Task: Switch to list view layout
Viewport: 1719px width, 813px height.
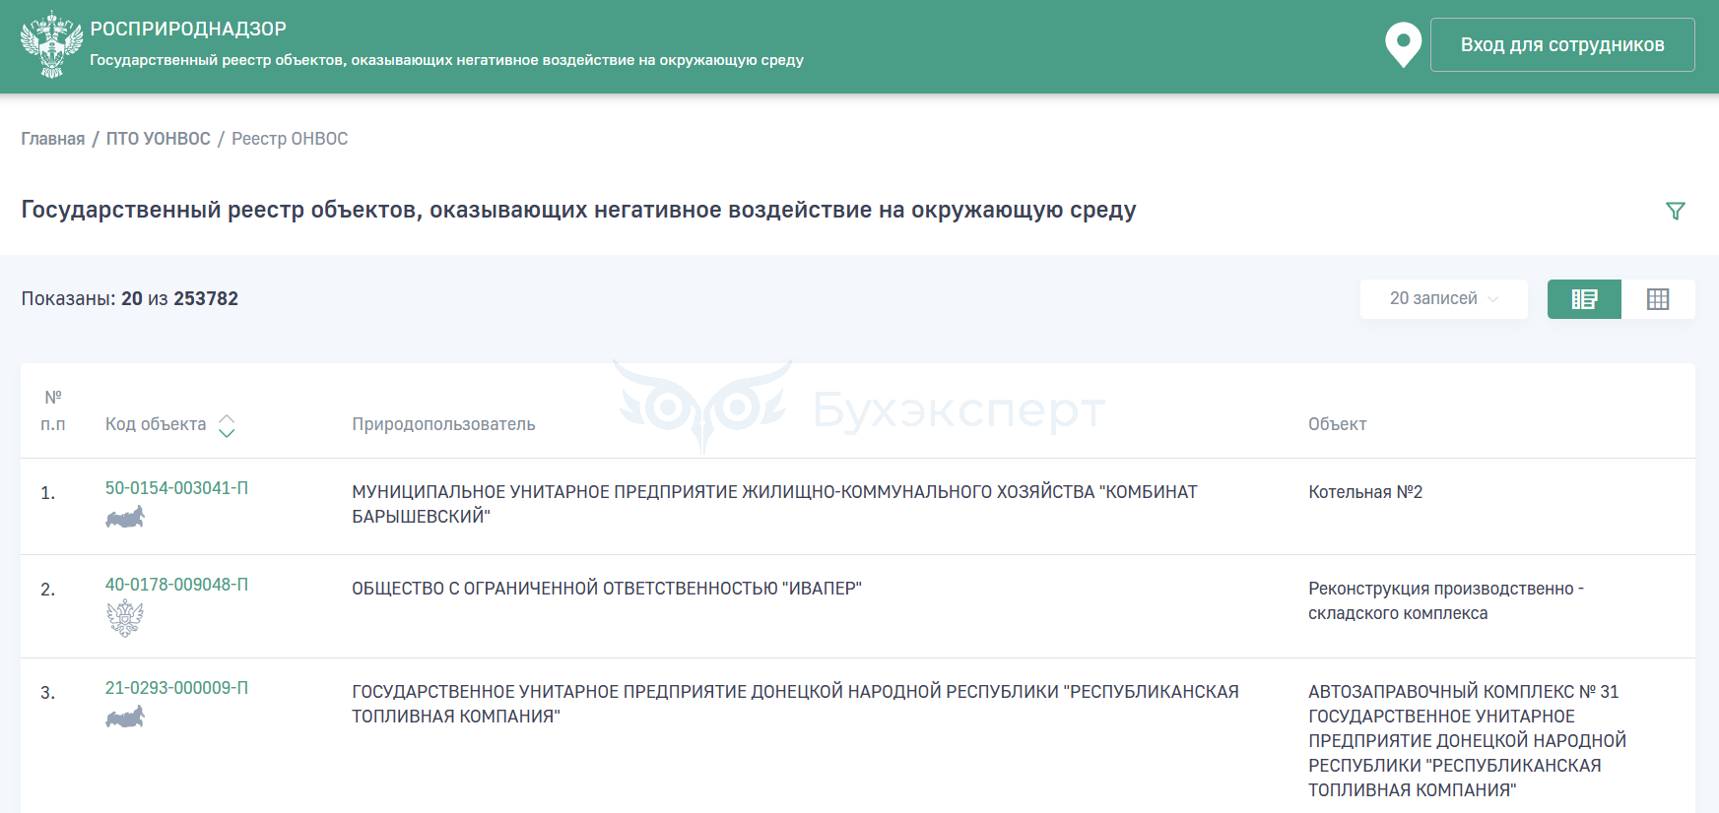Action: pos(1584,299)
